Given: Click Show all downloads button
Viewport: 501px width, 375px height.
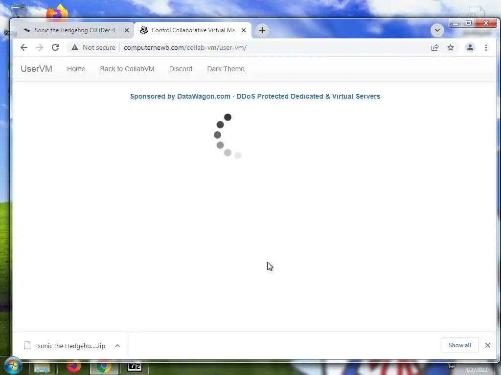Looking at the screenshot, I should pyautogui.click(x=459, y=345).
